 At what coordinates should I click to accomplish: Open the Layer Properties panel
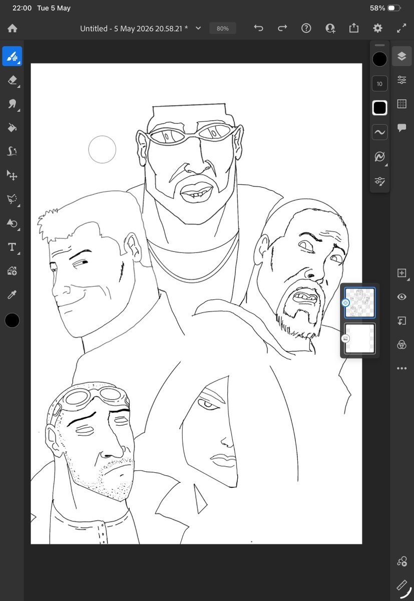(x=401, y=80)
